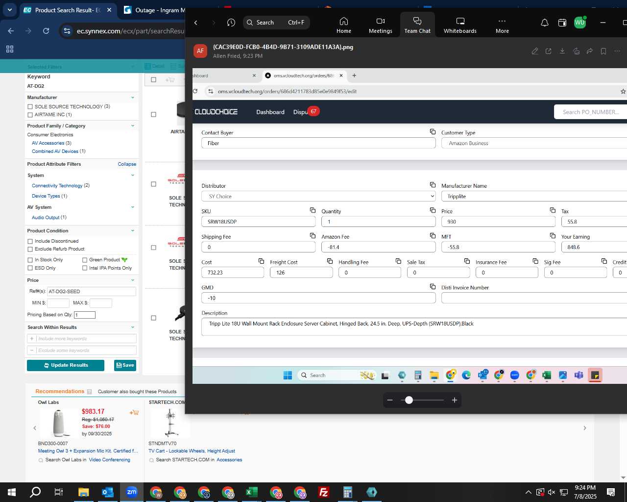Switch to Outage - Ingram browser tab

[x=155, y=10]
